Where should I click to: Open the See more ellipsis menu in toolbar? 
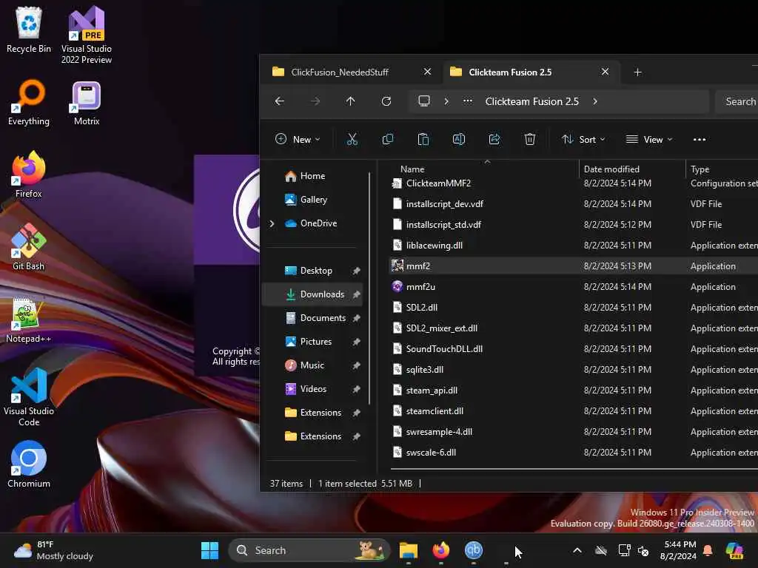[699, 140]
